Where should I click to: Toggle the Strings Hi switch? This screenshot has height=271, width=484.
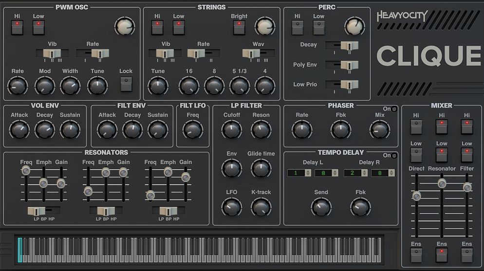157,27
